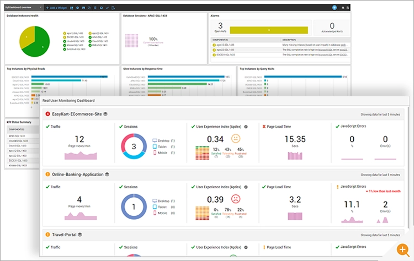Screen dimensions: 414x261
Task: Click the Mobile device icon in EasyKart sessions
Action: [x=155, y=153]
